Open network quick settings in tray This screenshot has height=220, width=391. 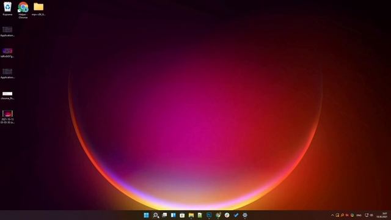tap(367, 215)
